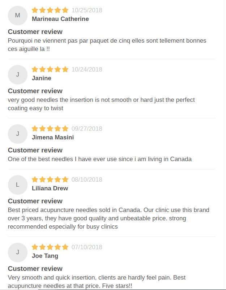Click the 10/25/2018 review date
Image resolution: width=226 pixels, height=290 pixels.
(87, 10)
